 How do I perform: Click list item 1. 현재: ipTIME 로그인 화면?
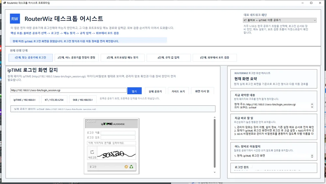249,156
